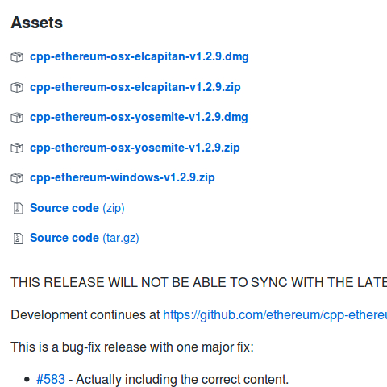Download Source code zip archive
The height and width of the screenshot is (387, 387).
click(x=77, y=208)
